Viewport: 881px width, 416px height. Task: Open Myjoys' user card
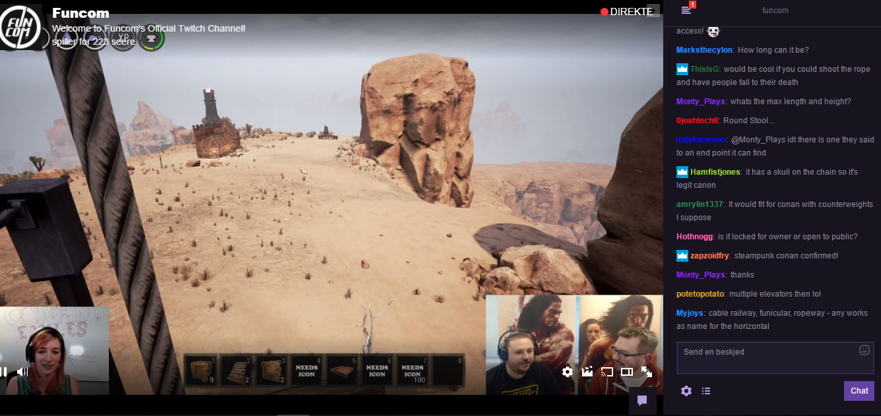click(690, 313)
